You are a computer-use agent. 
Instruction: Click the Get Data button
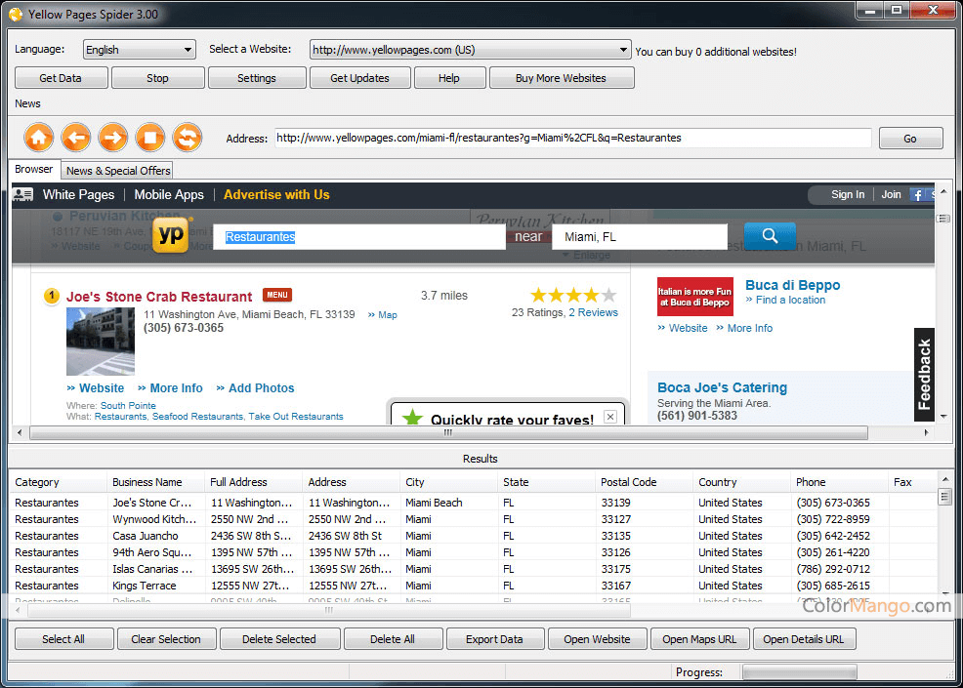pyautogui.click(x=61, y=78)
